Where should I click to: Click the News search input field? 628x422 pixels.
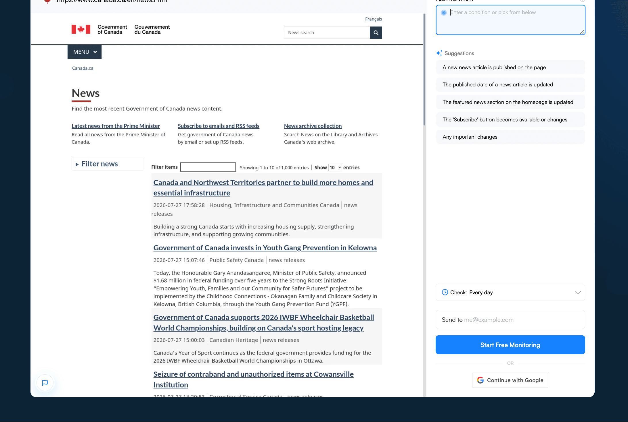pos(327,33)
